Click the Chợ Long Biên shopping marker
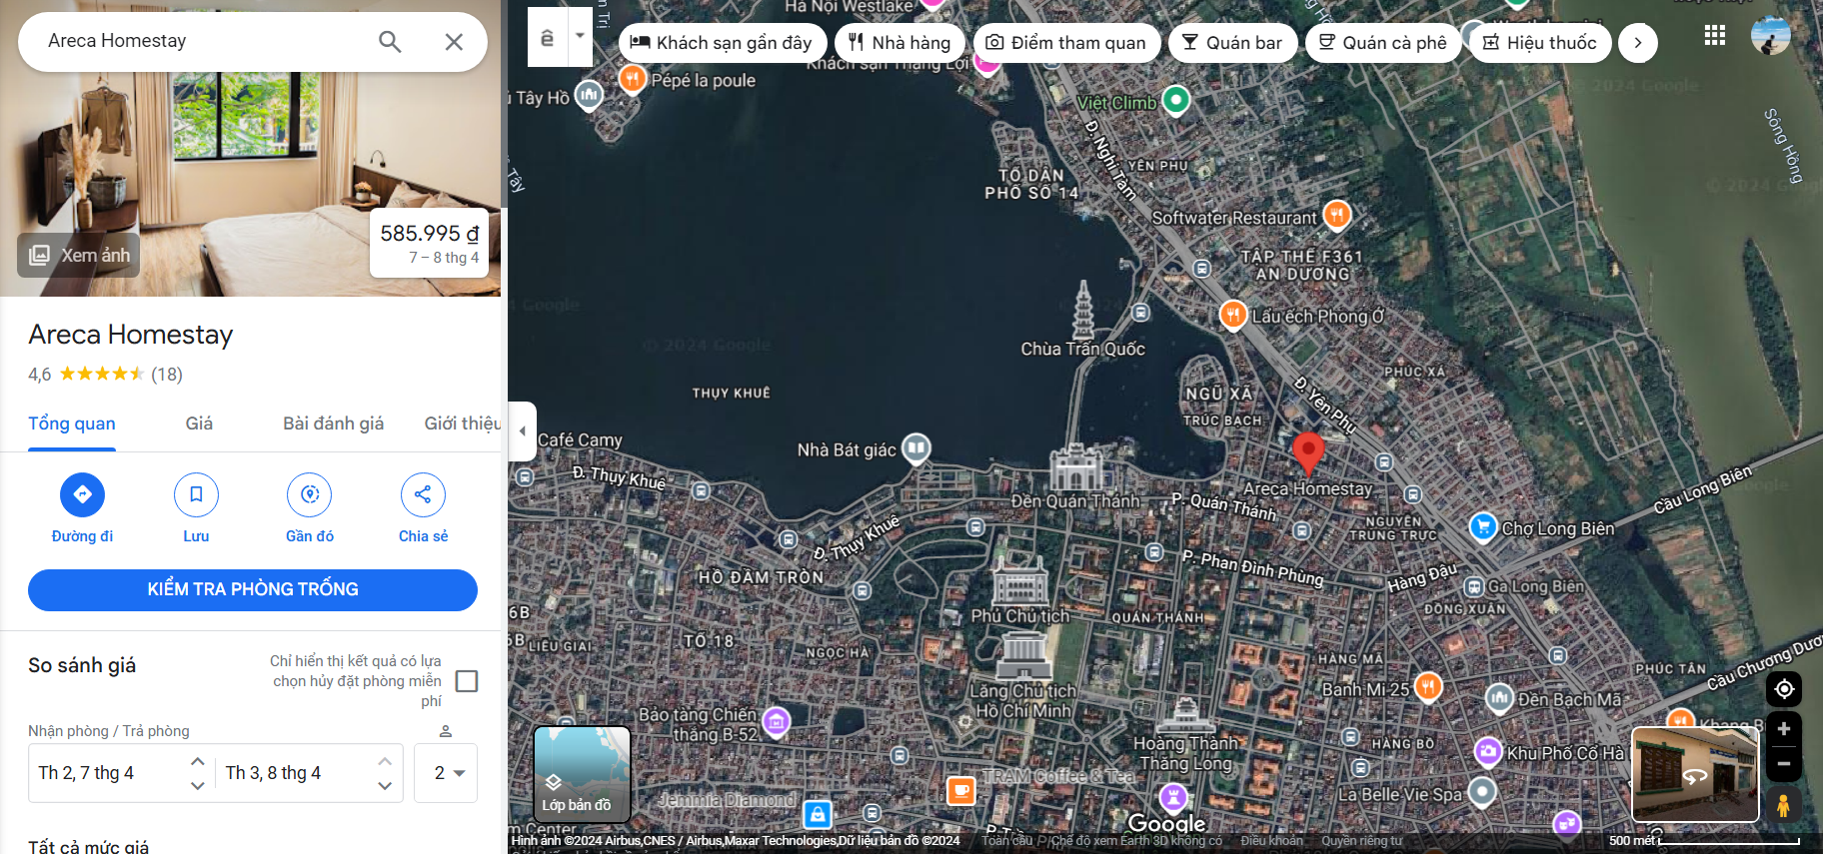1823x854 pixels. pyautogui.click(x=1483, y=526)
